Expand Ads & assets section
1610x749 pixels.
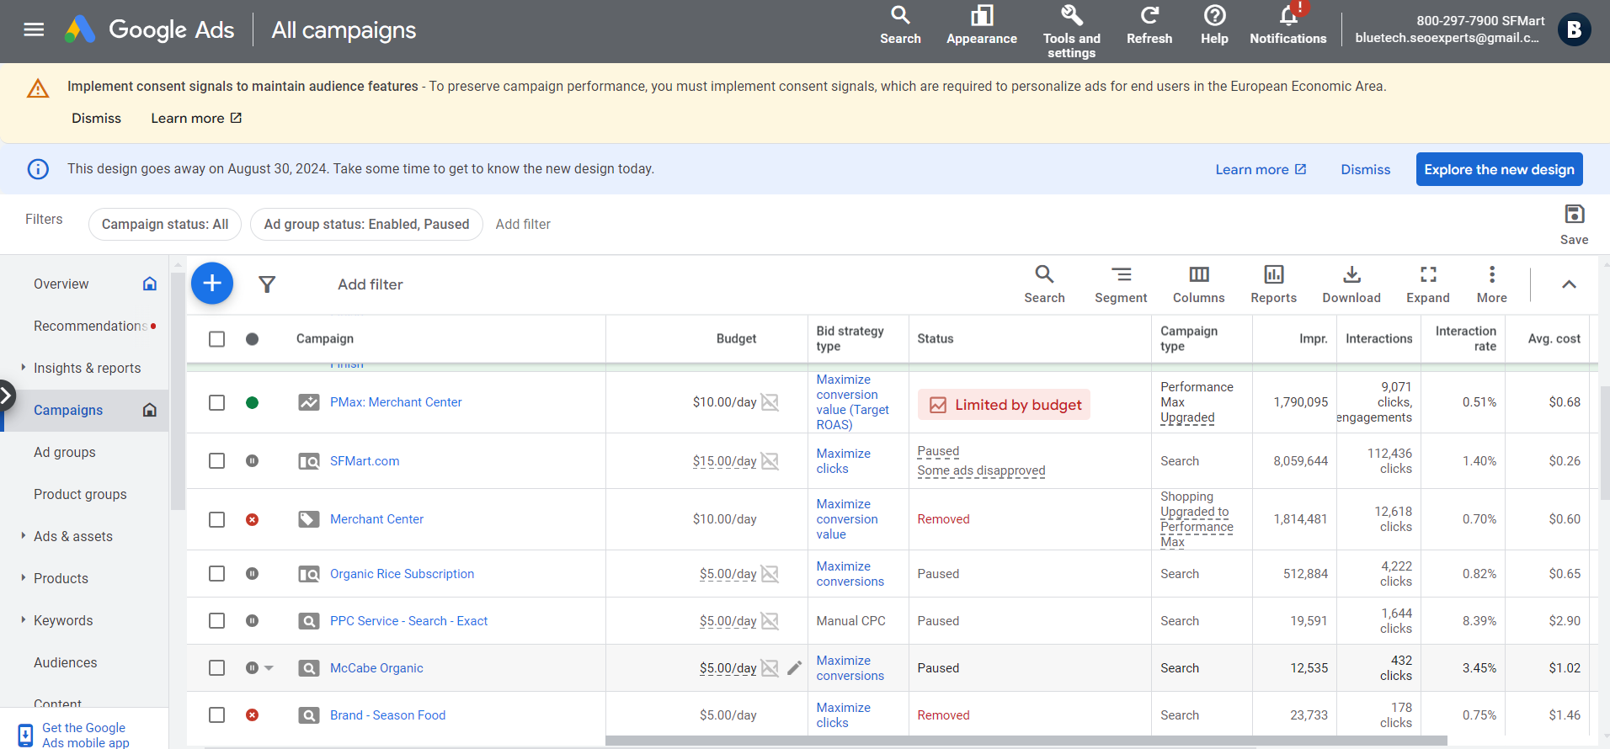pyautogui.click(x=23, y=535)
